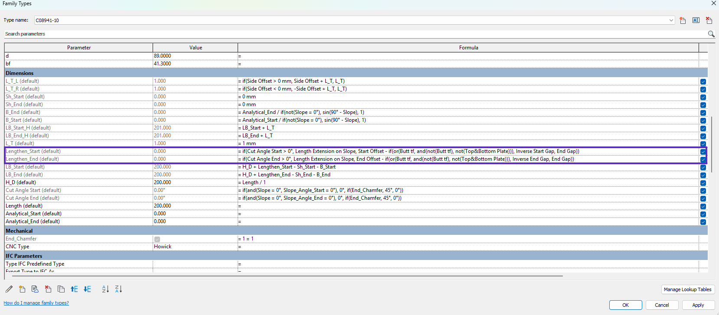The height and width of the screenshot is (315, 719).
Task: Click the magnifying glass search icon
Action: (x=711, y=34)
